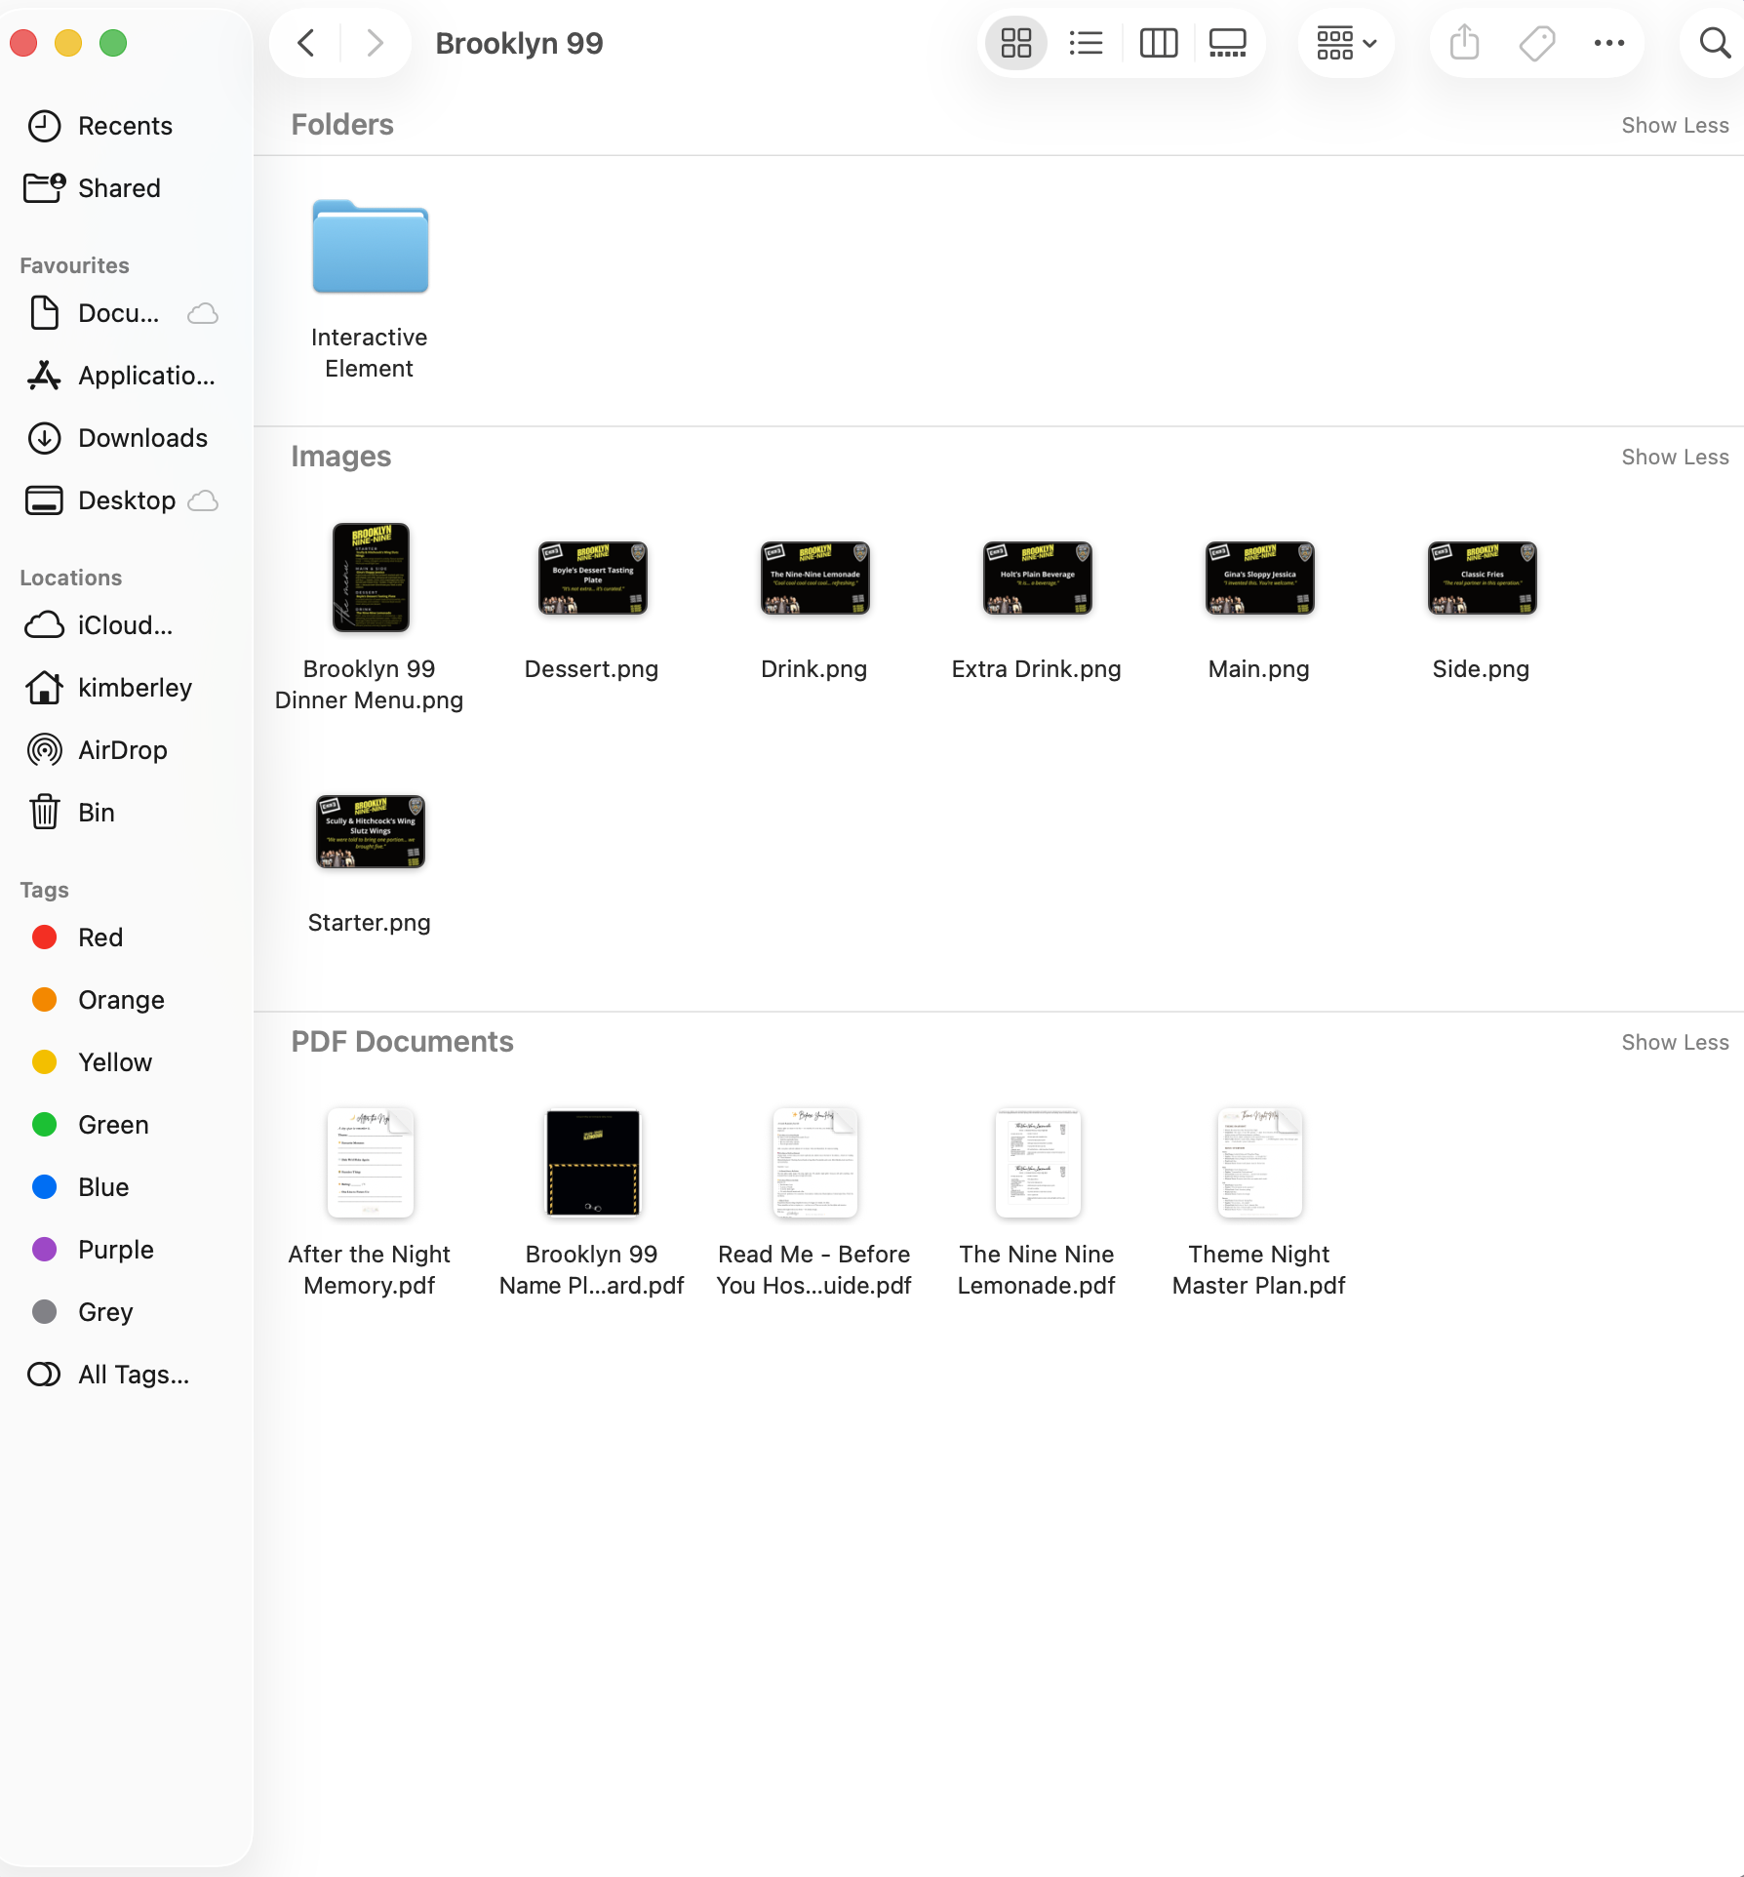Click the Share icon in toolbar
This screenshot has width=1744, height=1877.
pyautogui.click(x=1464, y=43)
